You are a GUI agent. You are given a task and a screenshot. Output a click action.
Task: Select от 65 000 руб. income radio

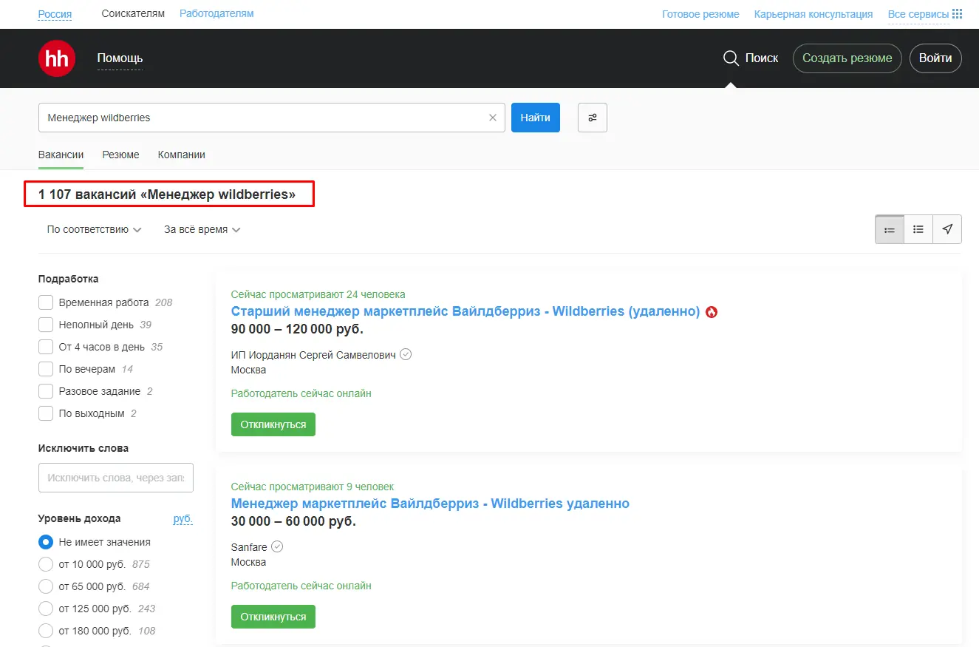[x=46, y=586]
